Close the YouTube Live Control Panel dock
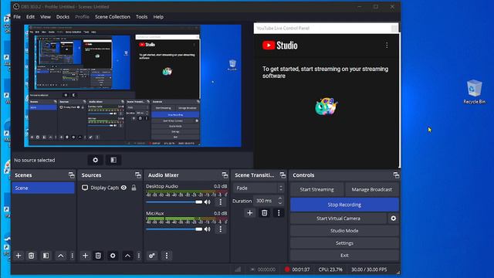This screenshot has height=278, width=494. click(394, 29)
